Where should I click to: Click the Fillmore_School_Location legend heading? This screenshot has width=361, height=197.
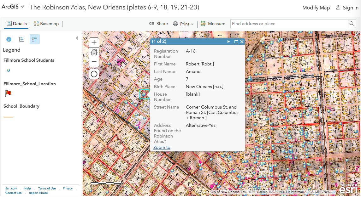[x=29, y=84]
